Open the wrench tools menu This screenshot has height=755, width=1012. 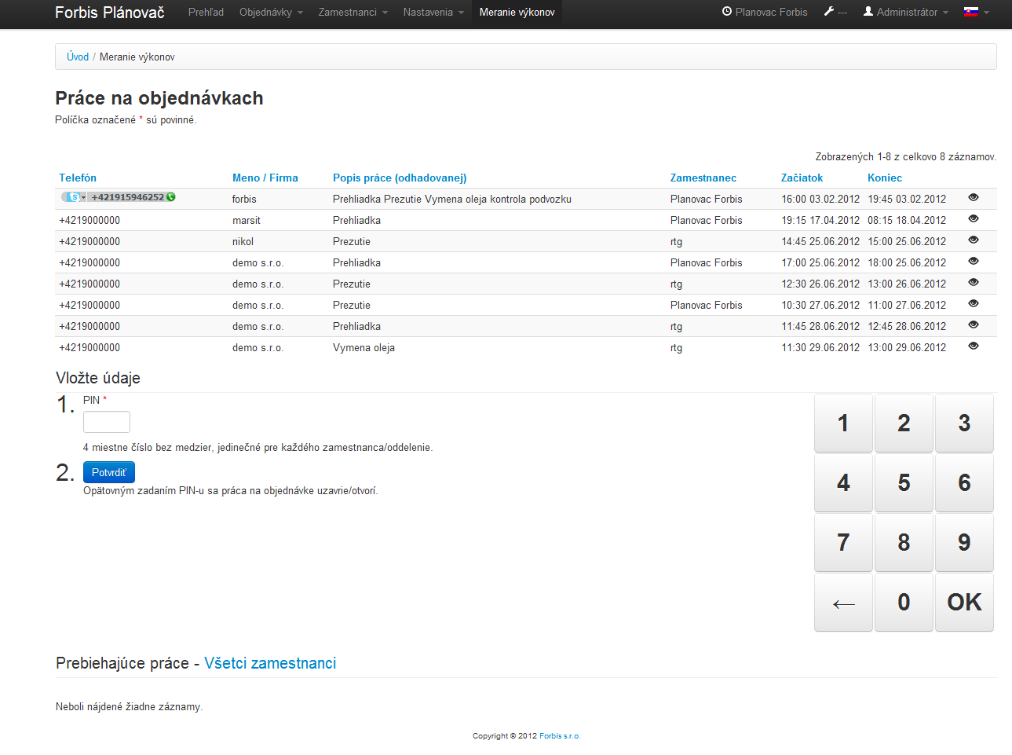pyautogui.click(x=835, y=12)
